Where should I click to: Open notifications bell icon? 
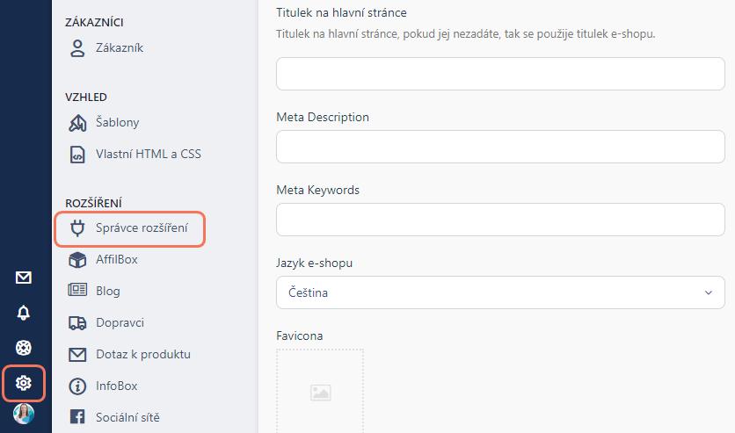point(24,312)
